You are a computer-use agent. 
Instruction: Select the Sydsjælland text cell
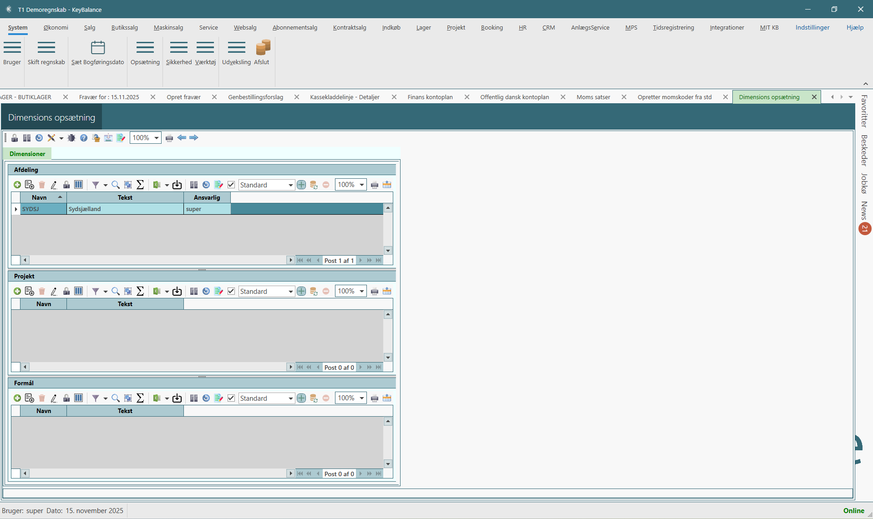(125, 209)
